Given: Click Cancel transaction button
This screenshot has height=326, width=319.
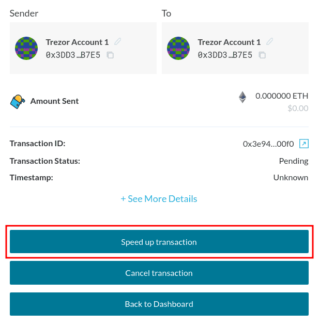Looking at the screenshot, I should [159, 273].
